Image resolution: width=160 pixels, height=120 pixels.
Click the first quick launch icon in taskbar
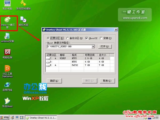tap(12, 118)
